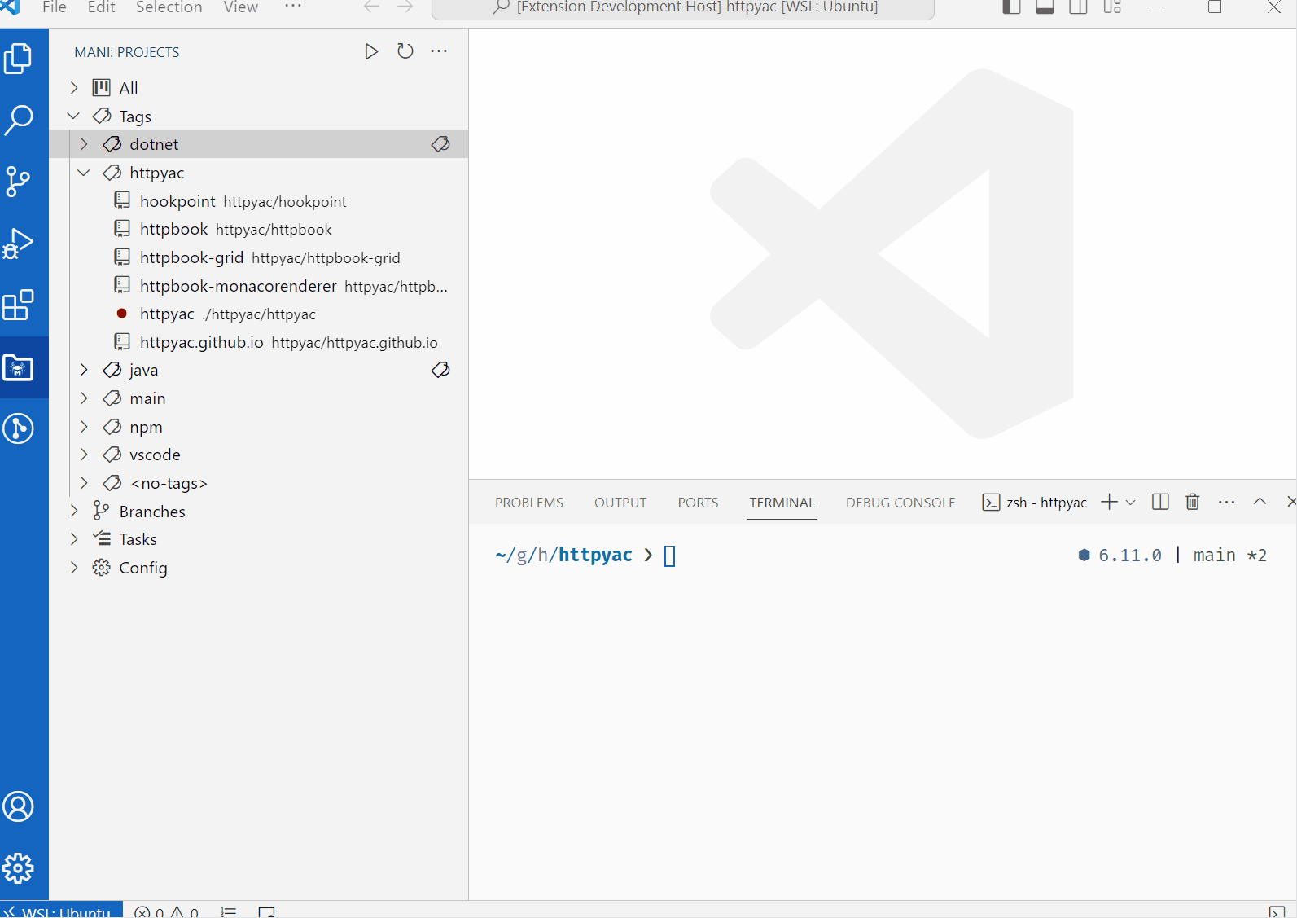Expand the Tasks node
Screen dimensions: 1297x918
pos(74,539)
